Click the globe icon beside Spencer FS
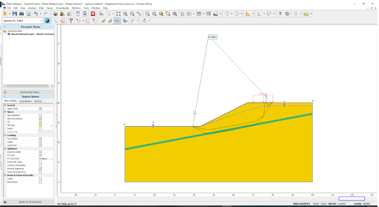Viewport: 379px width, 207px height. 47,21
